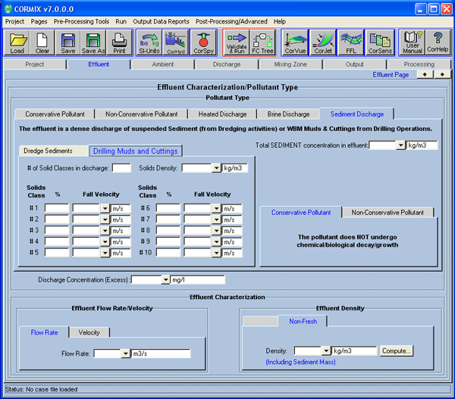Click the CorHelp question mark icon
455x399 pixels.
[438, 42]
